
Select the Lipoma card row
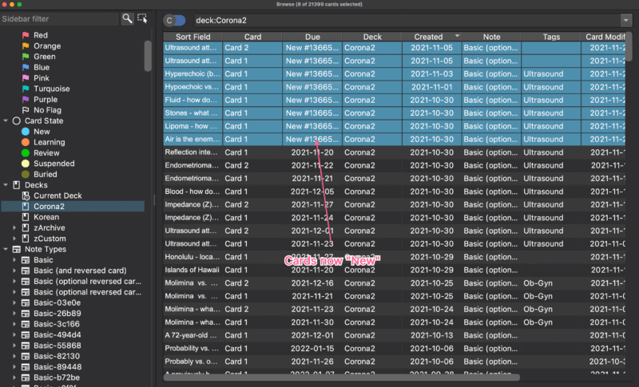(394, 126)
